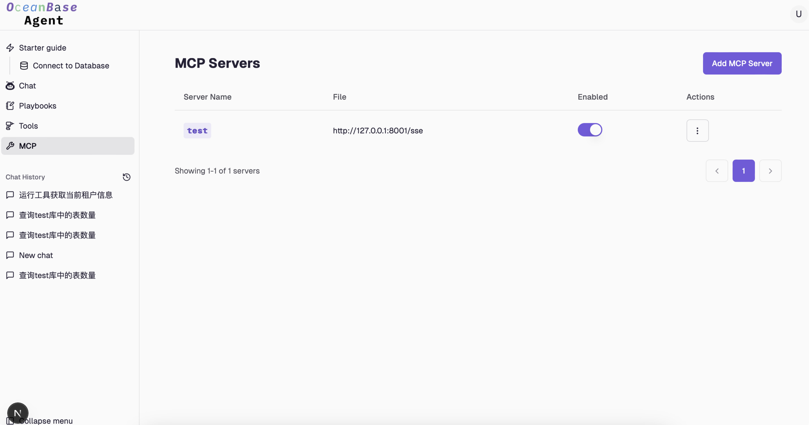The width and height of the screenshot is (809, 425).
Task: Click the Next.js N badge icon
Action: (x=18, y=413)
